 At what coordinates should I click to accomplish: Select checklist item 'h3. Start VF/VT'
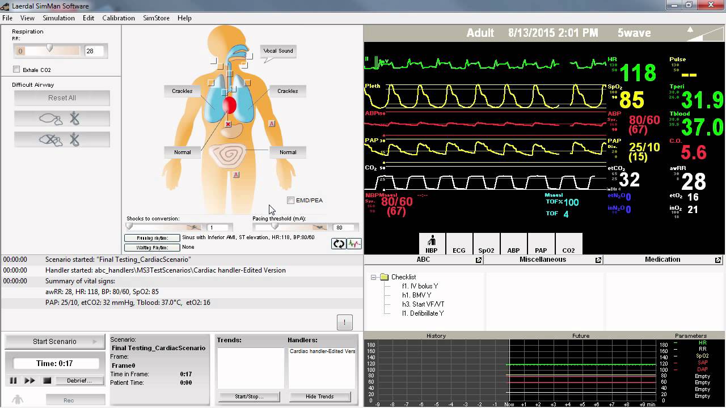click(x=424, y=304)
